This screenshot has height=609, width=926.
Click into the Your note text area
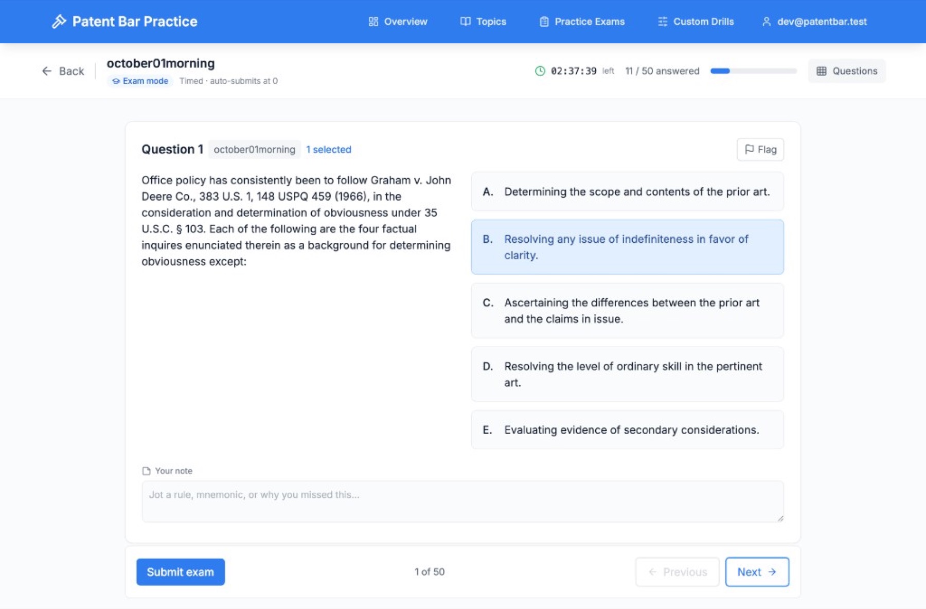[x=462, y=501]
